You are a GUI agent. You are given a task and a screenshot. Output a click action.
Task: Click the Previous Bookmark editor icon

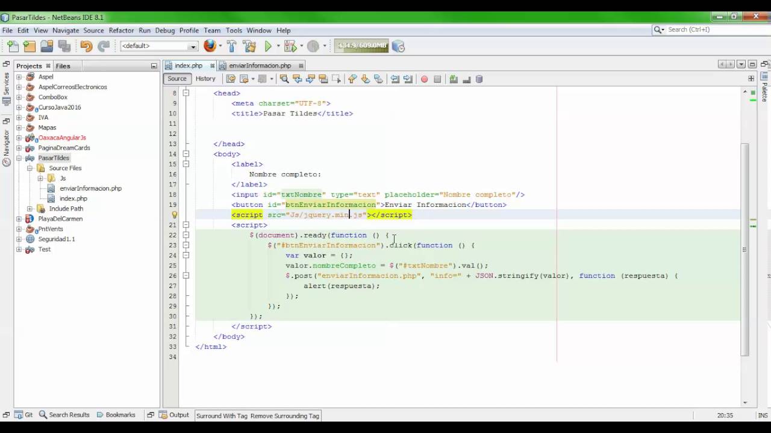pos(352,79)
